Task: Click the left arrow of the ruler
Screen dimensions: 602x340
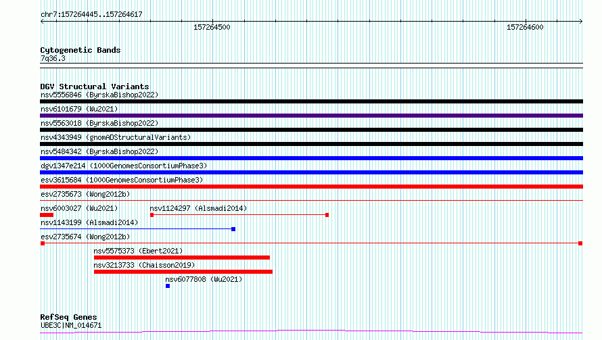Action: point(42,22)
